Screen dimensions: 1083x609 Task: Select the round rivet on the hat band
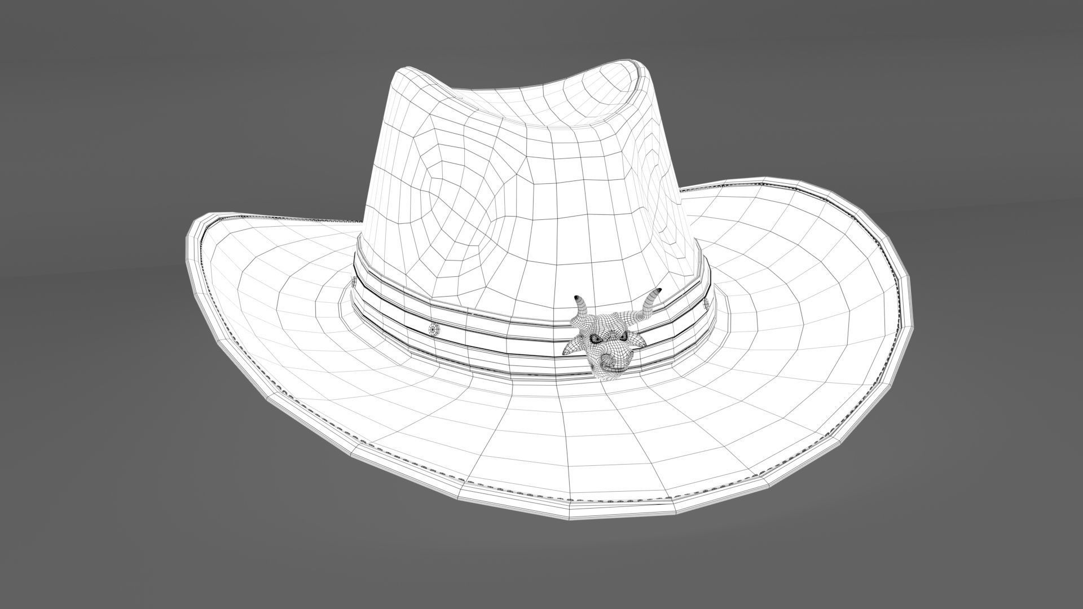433,328
